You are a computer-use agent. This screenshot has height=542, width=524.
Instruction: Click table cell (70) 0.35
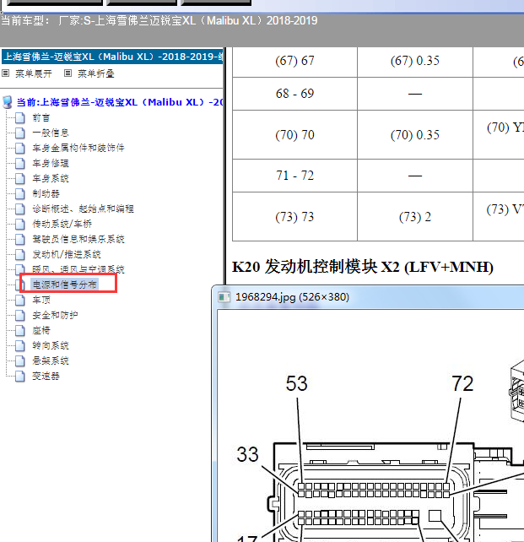[x=415, y=135]
